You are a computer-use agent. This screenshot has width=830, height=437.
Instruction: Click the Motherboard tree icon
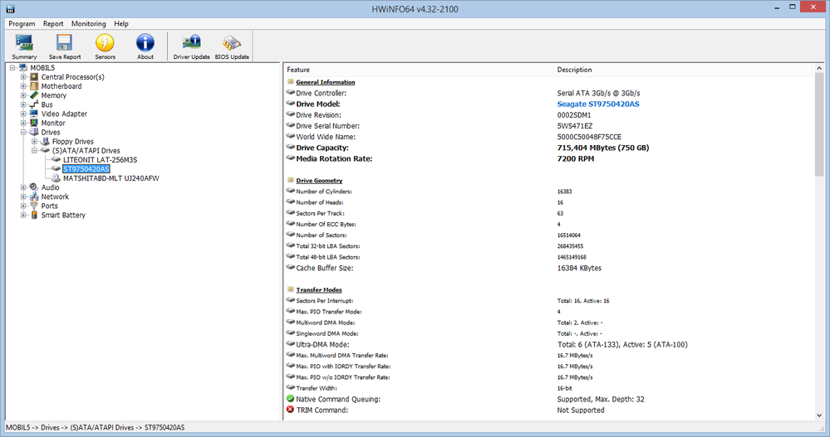(34, 86)
